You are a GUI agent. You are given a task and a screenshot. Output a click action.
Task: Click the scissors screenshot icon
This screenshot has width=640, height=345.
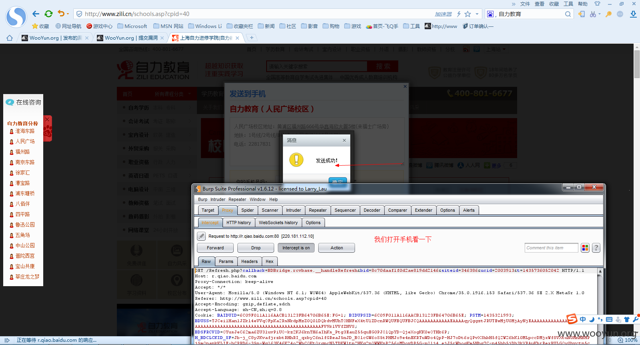pos(593,14)
